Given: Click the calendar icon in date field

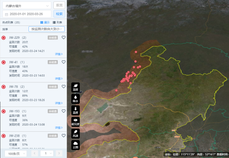Looking at the screenshot, I should [x=7, y=14].
